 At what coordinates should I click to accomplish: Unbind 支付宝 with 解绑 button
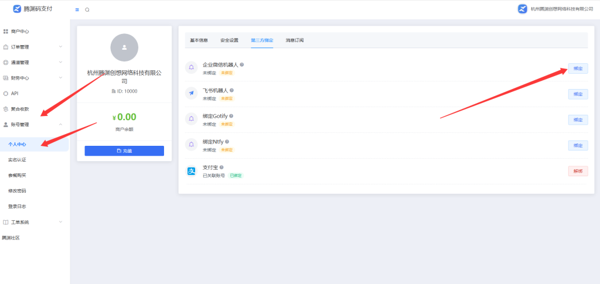pos(578,171)
